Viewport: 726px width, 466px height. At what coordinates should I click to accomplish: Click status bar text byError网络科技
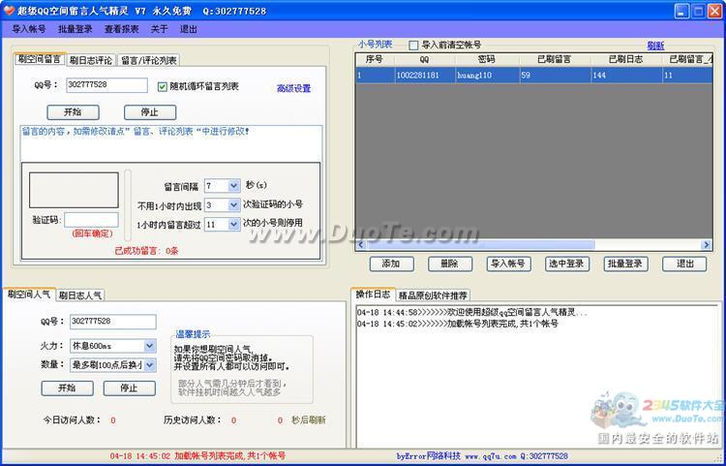click(428, 456)
